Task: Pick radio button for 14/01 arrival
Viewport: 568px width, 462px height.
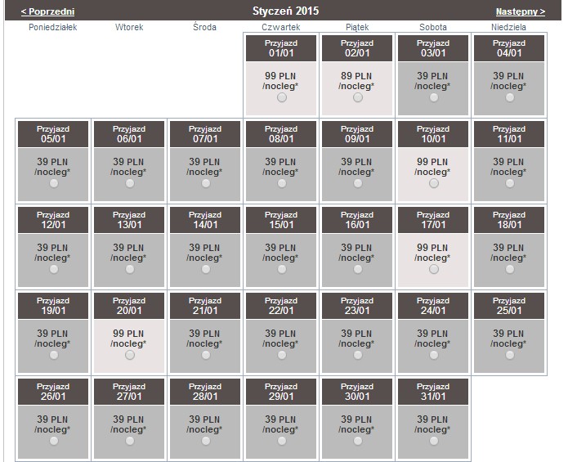Action: (x=206, y=269)
